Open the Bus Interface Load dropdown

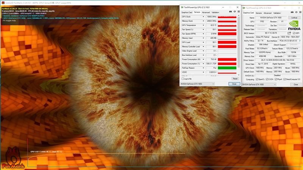coord(203,55)
